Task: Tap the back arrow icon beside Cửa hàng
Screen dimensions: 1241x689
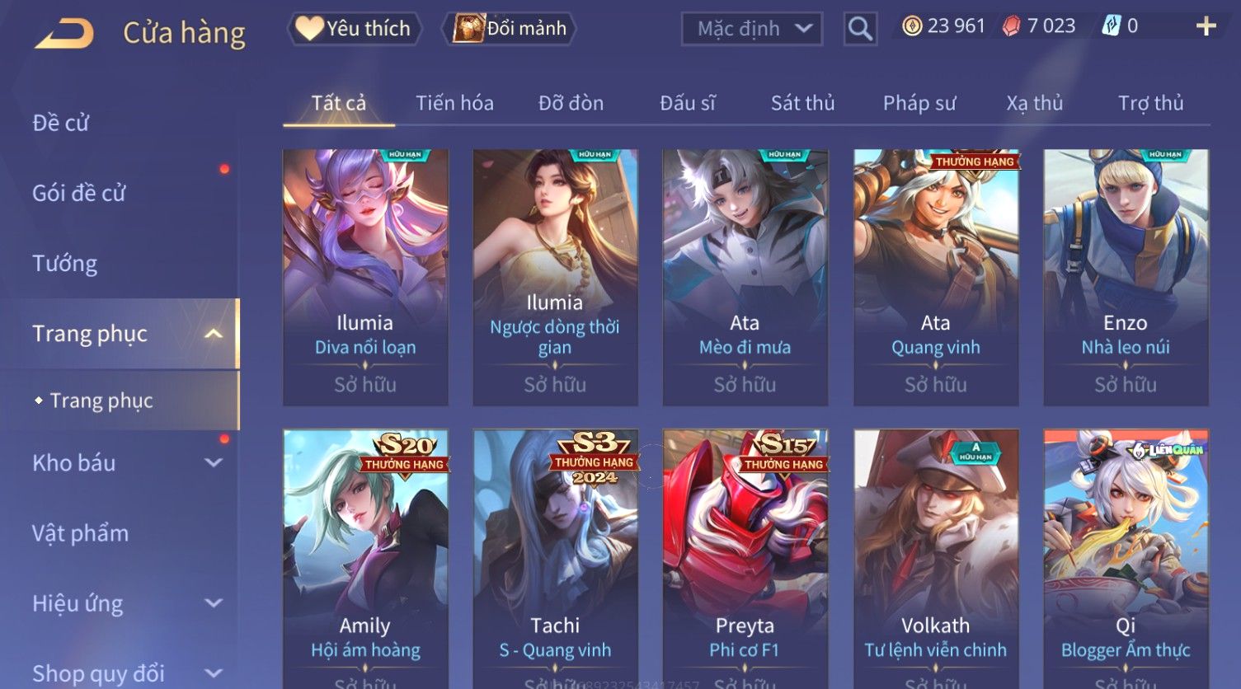Action: tap(64, 34)
